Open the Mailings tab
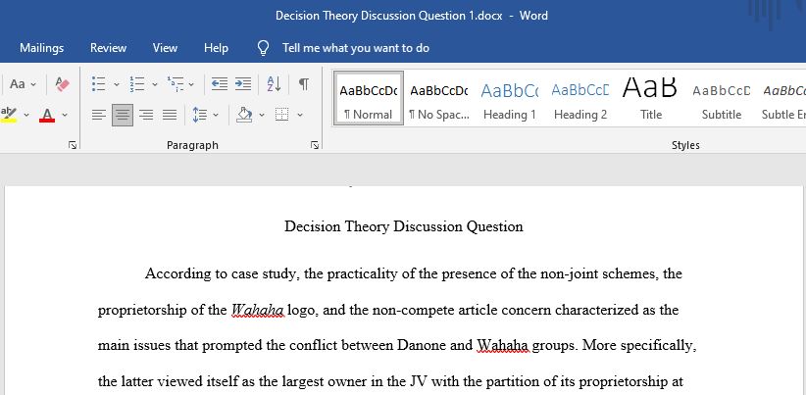This screenshot has width=806, height=395. tap(41, 48)
